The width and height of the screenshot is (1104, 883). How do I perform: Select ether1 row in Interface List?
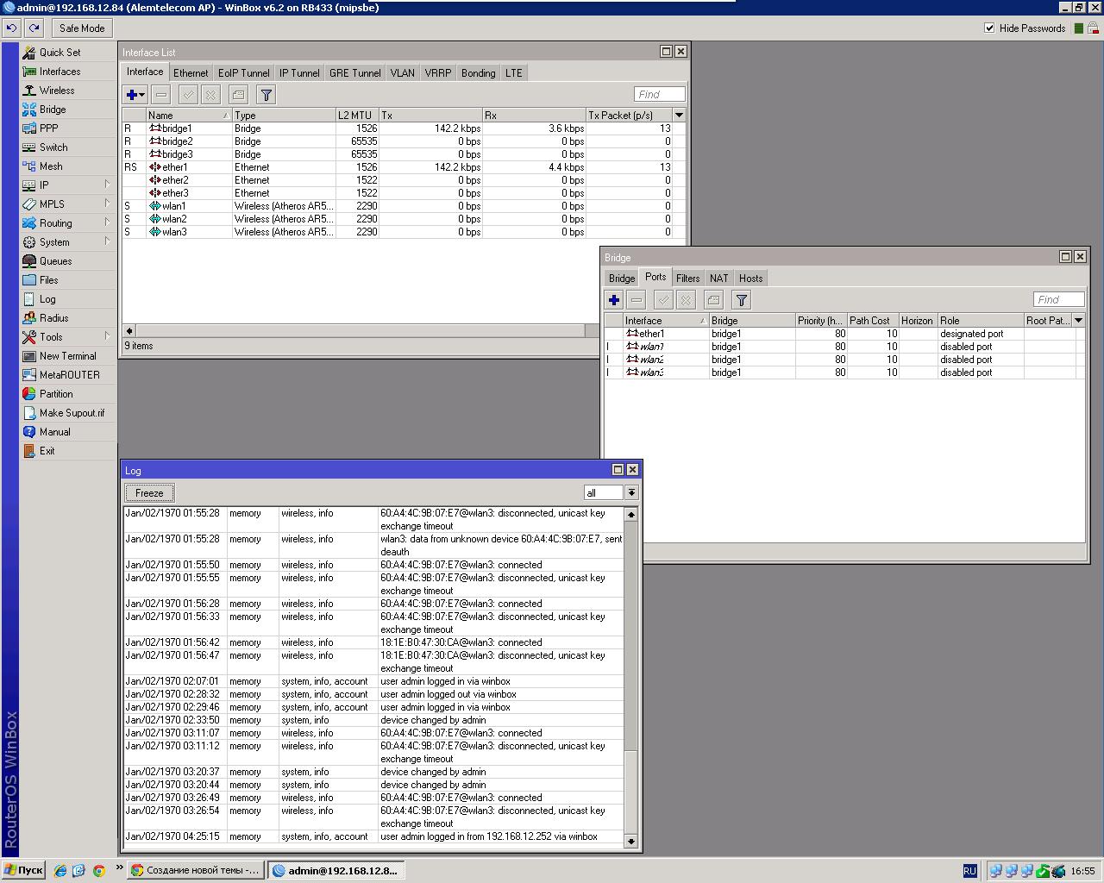click(404, 167)
